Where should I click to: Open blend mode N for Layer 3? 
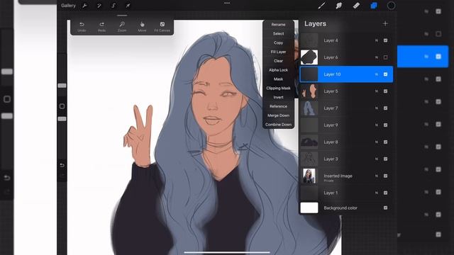click(377, 159)
